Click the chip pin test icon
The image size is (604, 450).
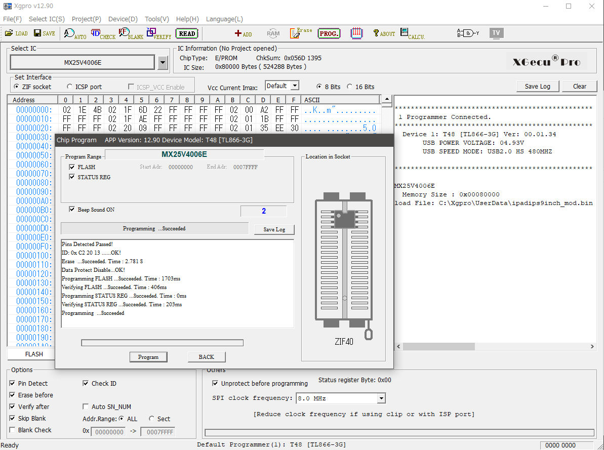(357, 33)
